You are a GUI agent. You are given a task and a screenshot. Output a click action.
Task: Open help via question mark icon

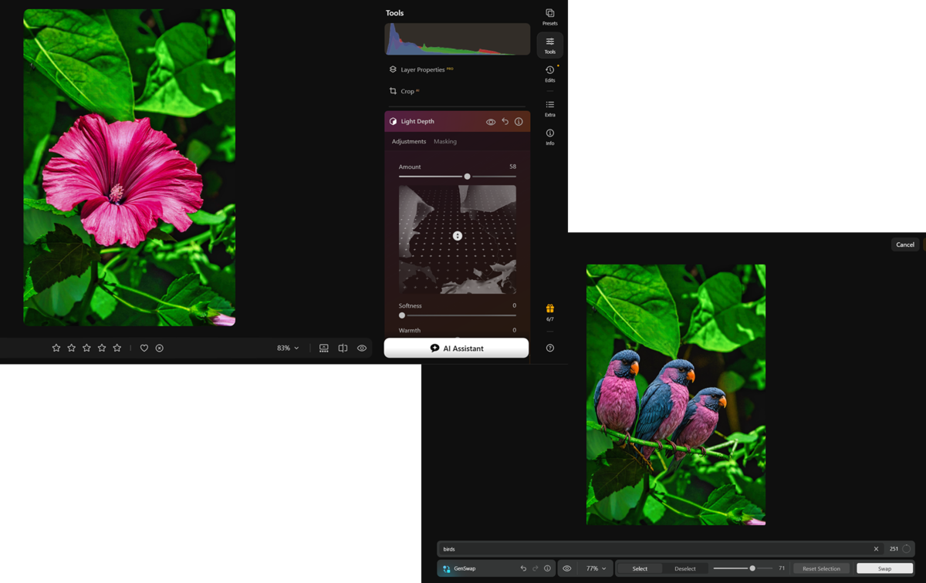click(x=550, y=348)
